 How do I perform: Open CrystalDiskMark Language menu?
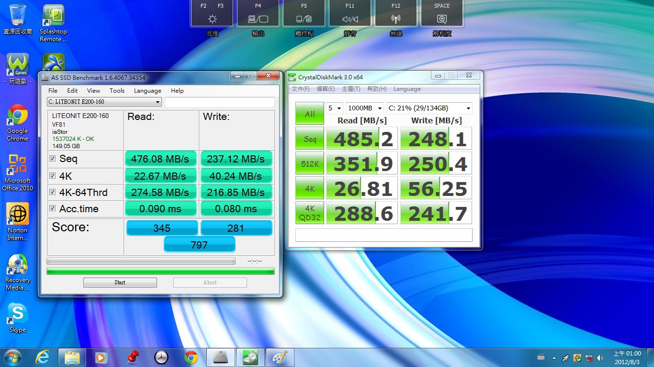pyautogui.click(x=407, y=89)
